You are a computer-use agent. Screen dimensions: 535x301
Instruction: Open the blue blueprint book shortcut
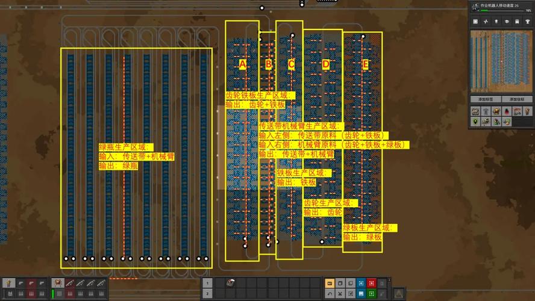coord(361,294)
